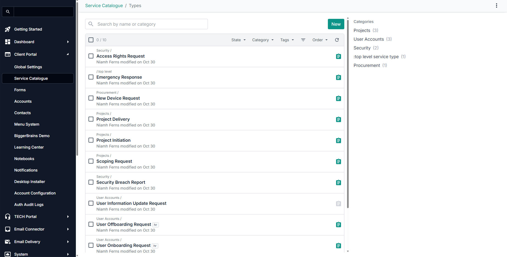
Task: Expand the Dashboard menu arrow
Action: point(68,42)
